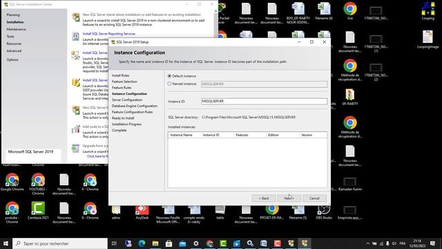Open filename (6) Excel file on desktop

(x=324, y=11)
